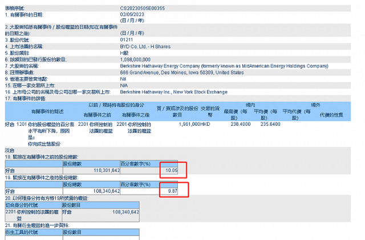Image resolution: width=365 pixels, height=240 pixels.
Task: Click the label "3. 股份代號:"
Action: click(17, 40)
